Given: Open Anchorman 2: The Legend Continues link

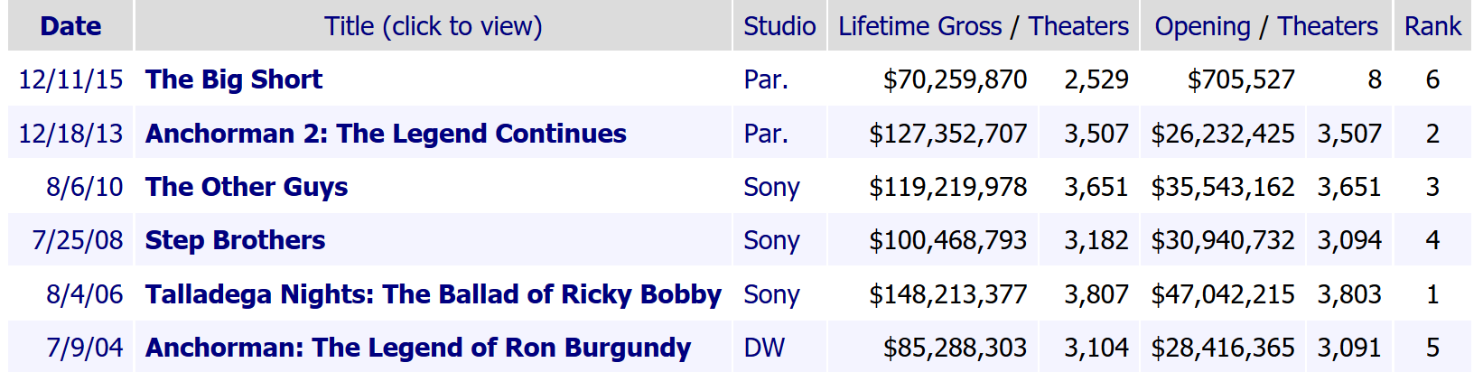Looking at the screenshot, I should (x=386, y=134).
